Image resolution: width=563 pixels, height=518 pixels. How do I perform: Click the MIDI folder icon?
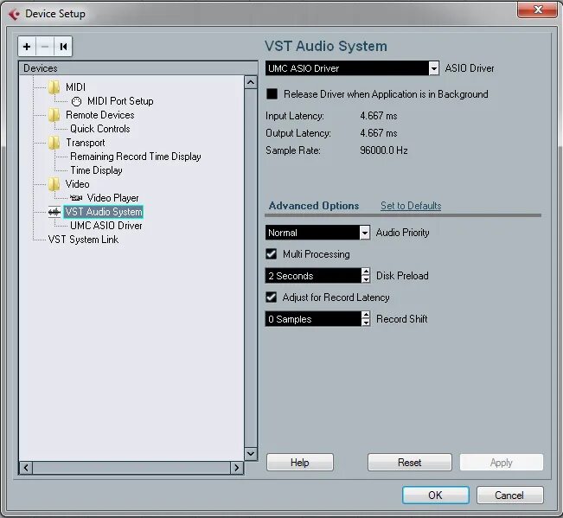(x=54, y=86)
